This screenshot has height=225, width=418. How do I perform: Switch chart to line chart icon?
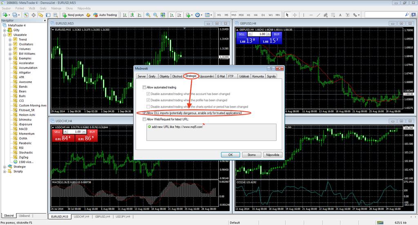click(x=139, y=15)
